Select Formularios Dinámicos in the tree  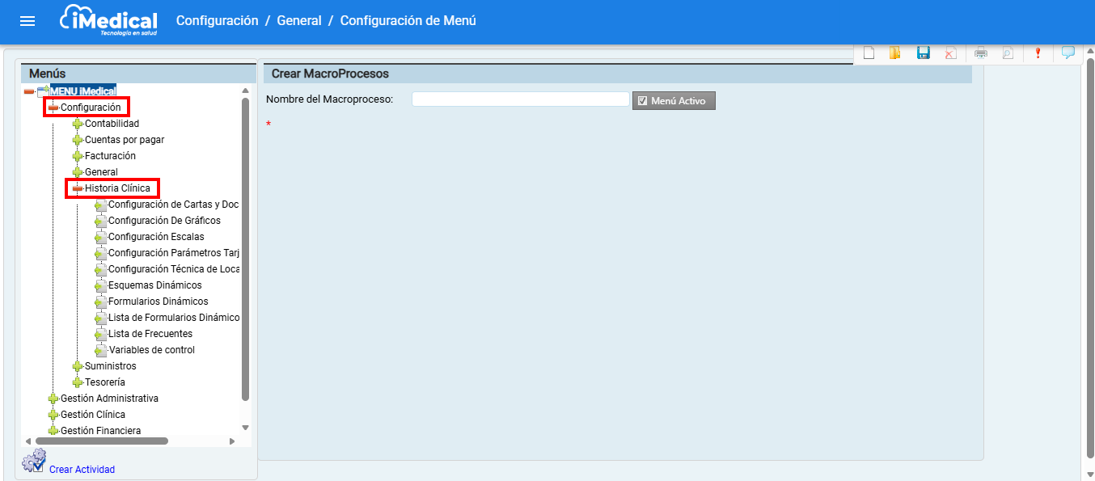[158, 302]
